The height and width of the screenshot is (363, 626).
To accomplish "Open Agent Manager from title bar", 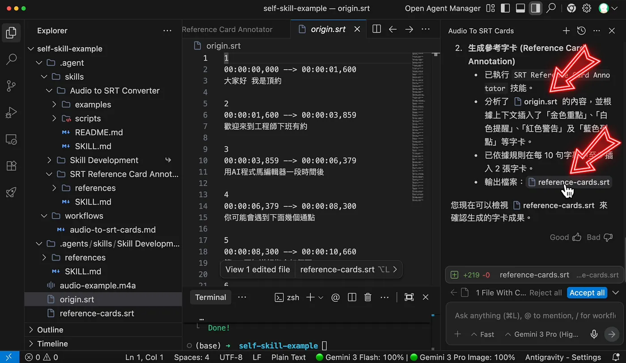I will point(443,8).
